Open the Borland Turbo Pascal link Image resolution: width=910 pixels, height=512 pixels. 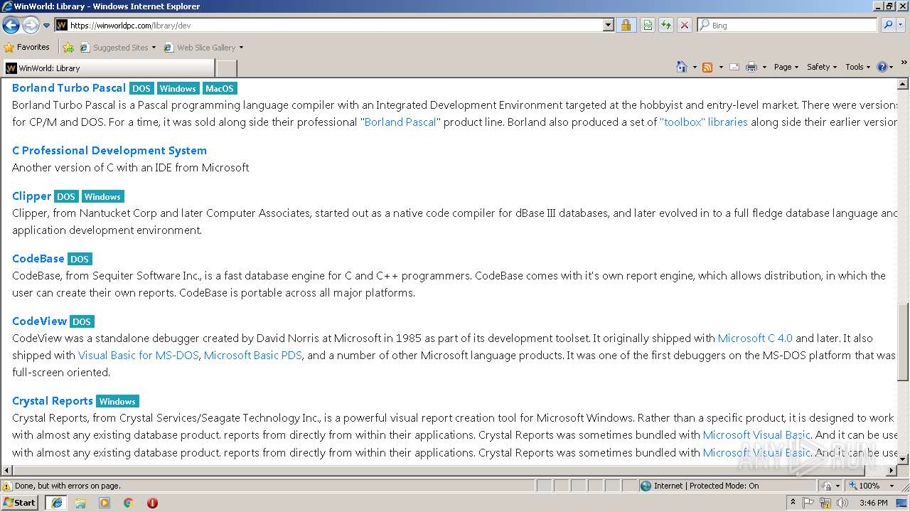tap(69, 88)
